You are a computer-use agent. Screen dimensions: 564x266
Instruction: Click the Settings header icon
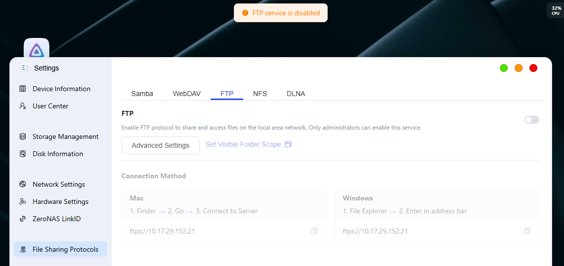25,67
